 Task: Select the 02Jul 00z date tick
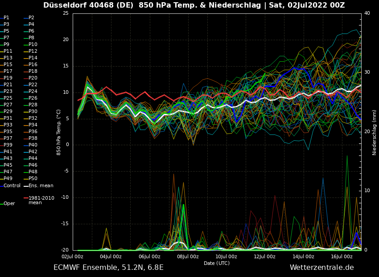(72, 256)
